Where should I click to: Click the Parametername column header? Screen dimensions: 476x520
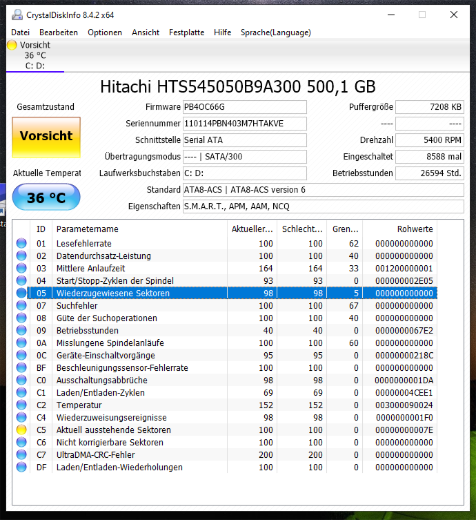[139, 229]
